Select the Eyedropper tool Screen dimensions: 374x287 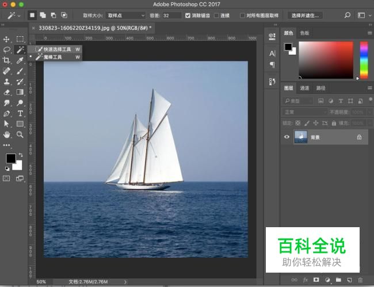point(20,60)
